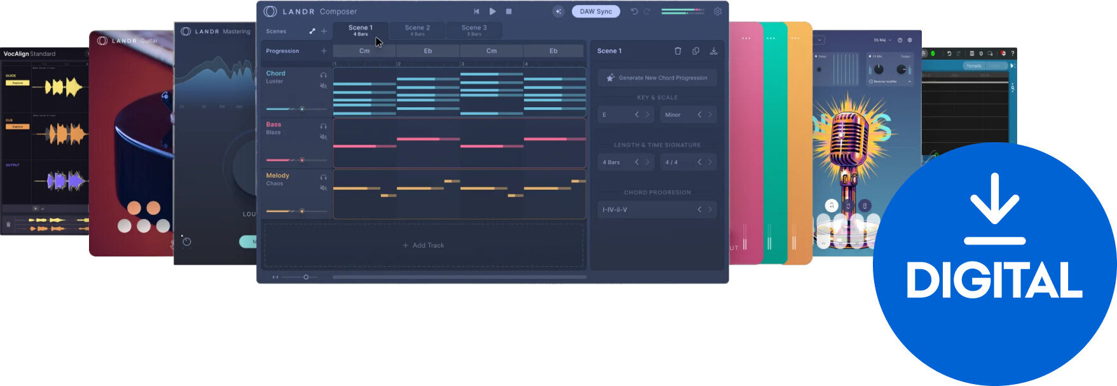
Task: Solo the Chord track with headphones icon
Action: [x=324, y=75]
